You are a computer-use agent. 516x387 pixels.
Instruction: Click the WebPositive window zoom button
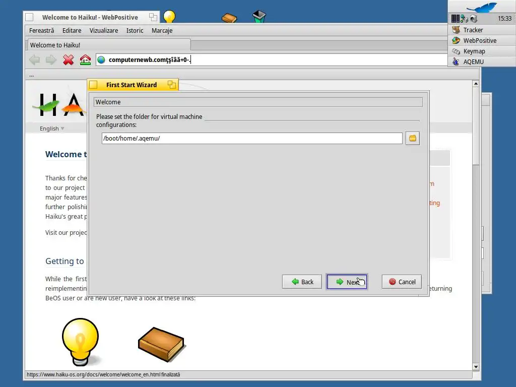153,17
